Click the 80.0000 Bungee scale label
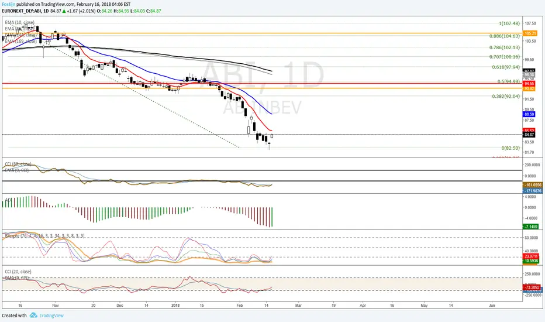Image resolution: width=545 pixels, height=322 pixels. pyautogui.click(x=532, y=238)
